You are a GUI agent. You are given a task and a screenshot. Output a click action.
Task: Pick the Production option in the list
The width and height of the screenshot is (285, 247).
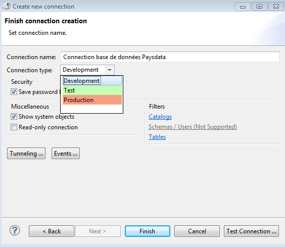click(x=92, y=100)
